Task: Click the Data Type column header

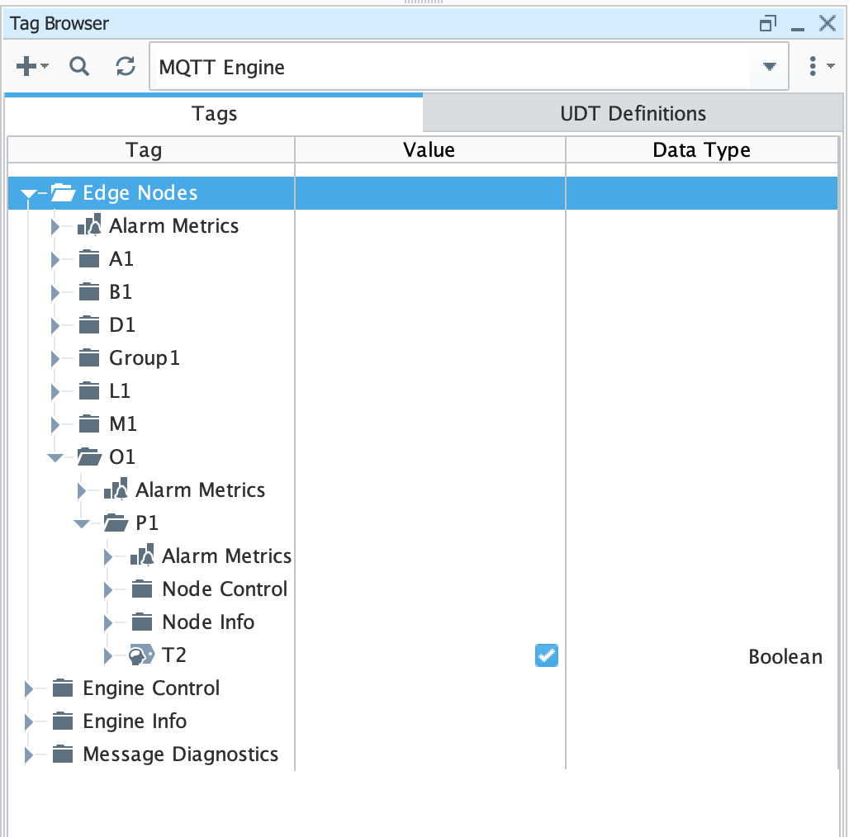Action: (x=701, y=149)
